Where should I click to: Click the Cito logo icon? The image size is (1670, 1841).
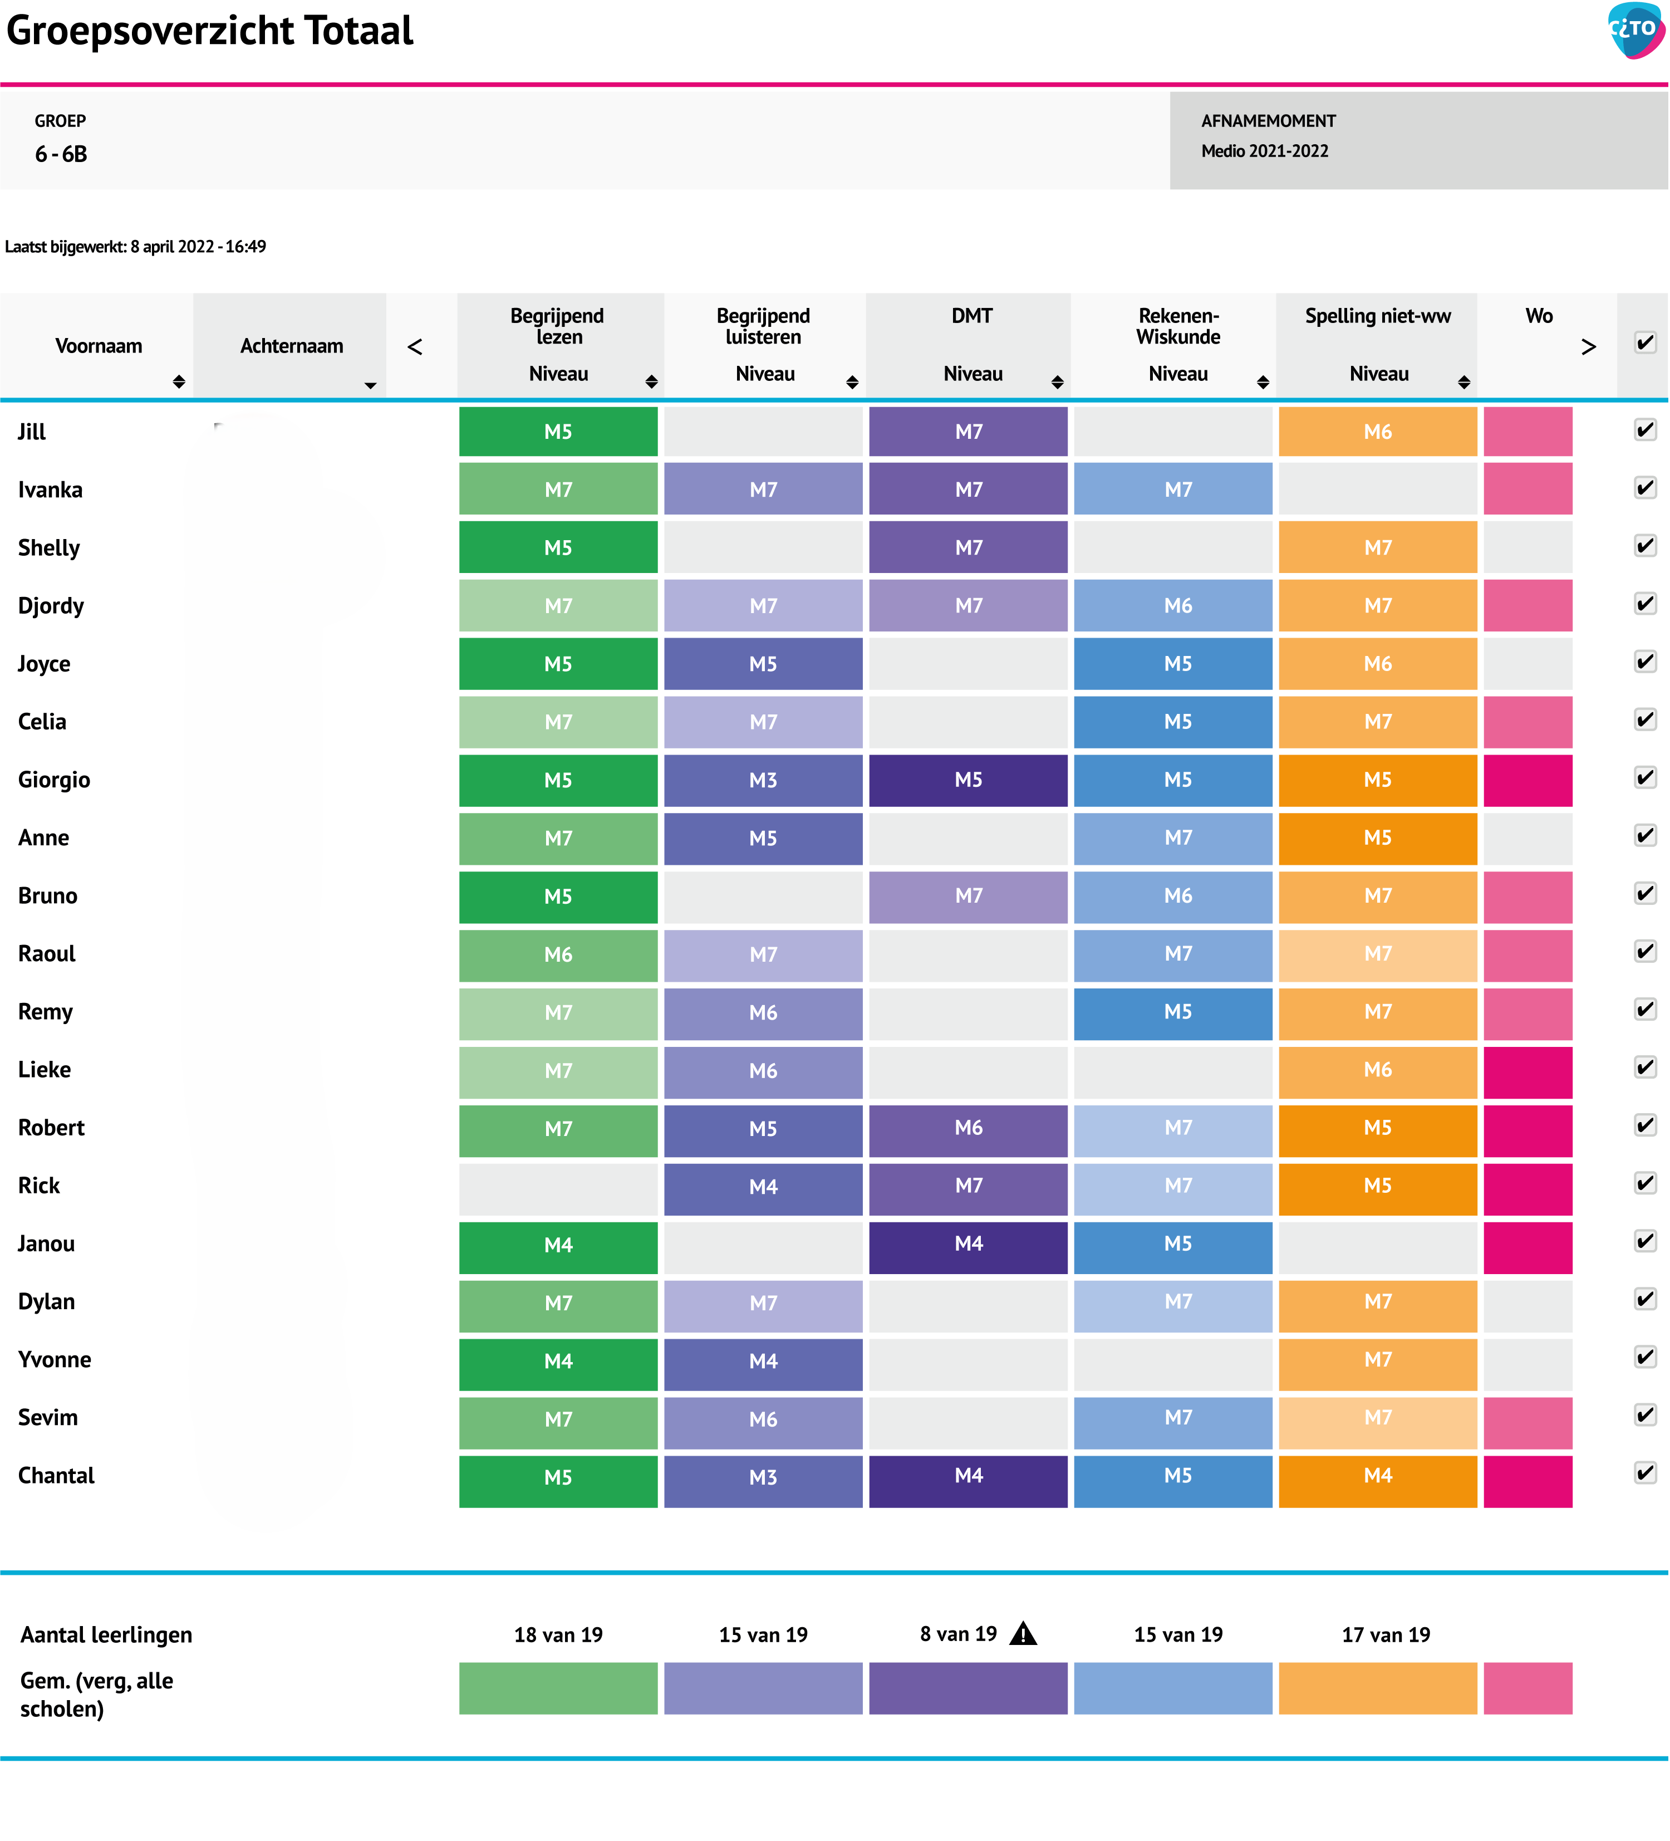[1636, 31]
